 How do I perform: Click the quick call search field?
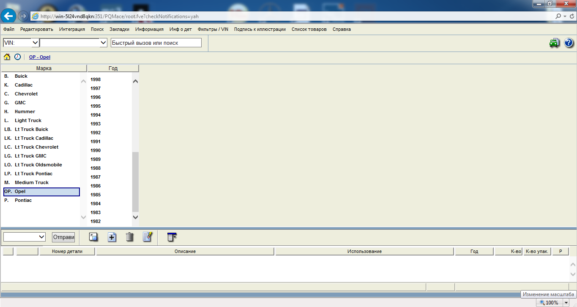156,43
